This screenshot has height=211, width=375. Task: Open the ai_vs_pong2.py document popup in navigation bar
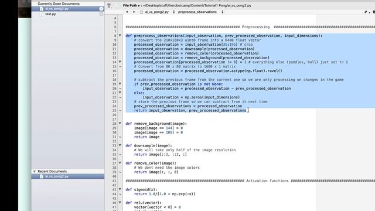[x=157, y=12]
